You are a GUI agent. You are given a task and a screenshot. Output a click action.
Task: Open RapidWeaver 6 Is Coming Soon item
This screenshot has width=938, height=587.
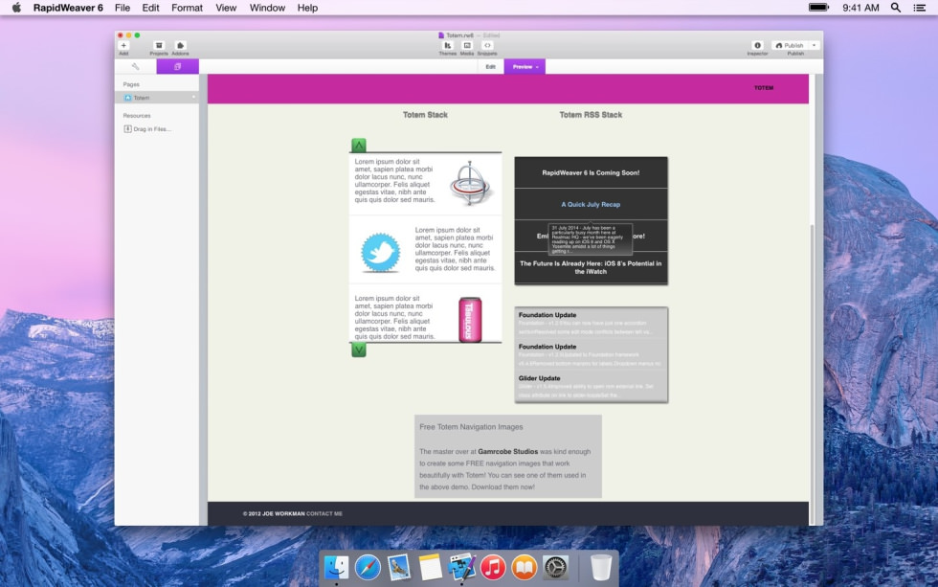[591, 172]
